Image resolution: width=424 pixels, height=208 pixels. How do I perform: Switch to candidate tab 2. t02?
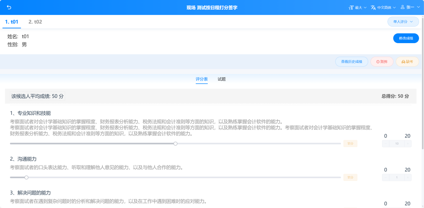(x=35, y=22)
